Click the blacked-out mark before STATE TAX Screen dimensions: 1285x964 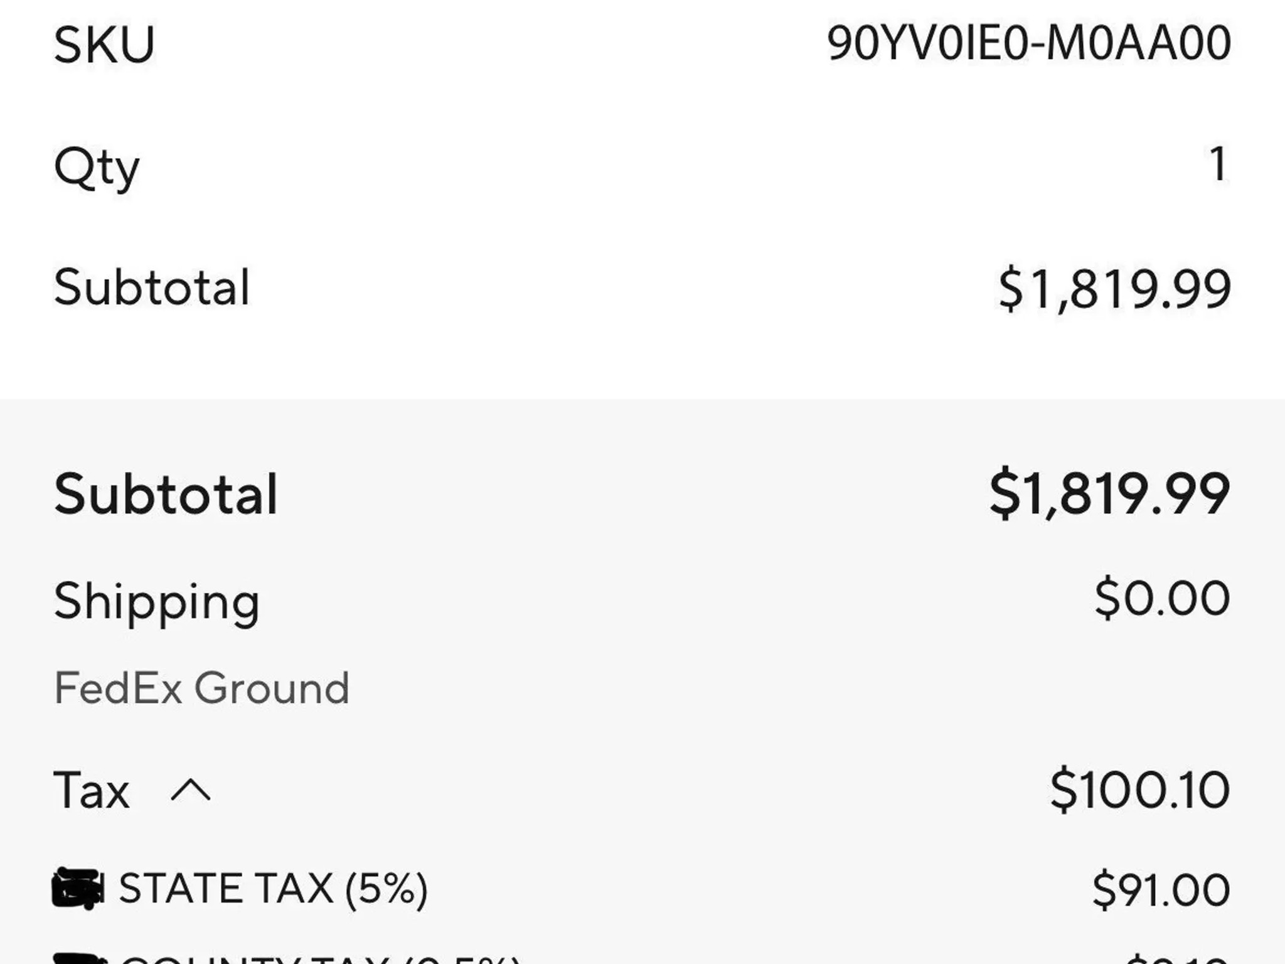tap(78, 889)
